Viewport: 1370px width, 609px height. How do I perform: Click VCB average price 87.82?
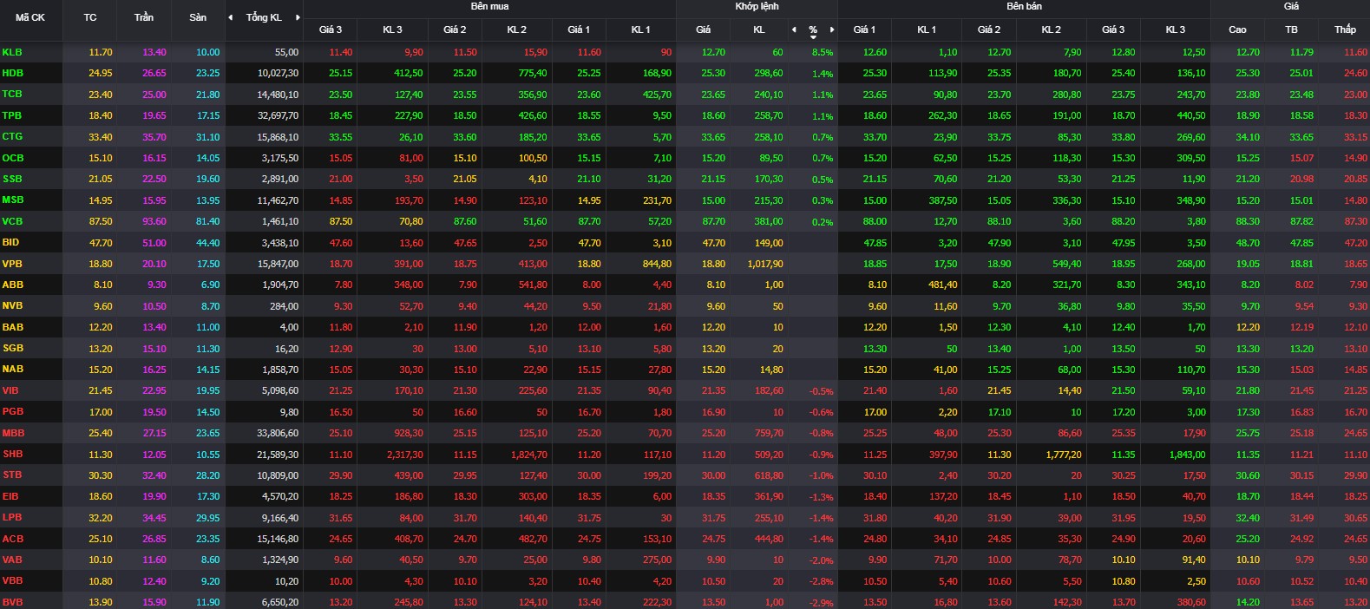click(1301, 221)
